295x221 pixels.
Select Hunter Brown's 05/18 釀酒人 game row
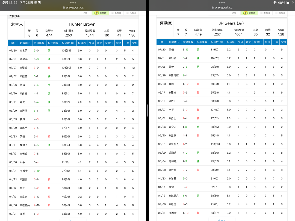(x=73, y=145)
